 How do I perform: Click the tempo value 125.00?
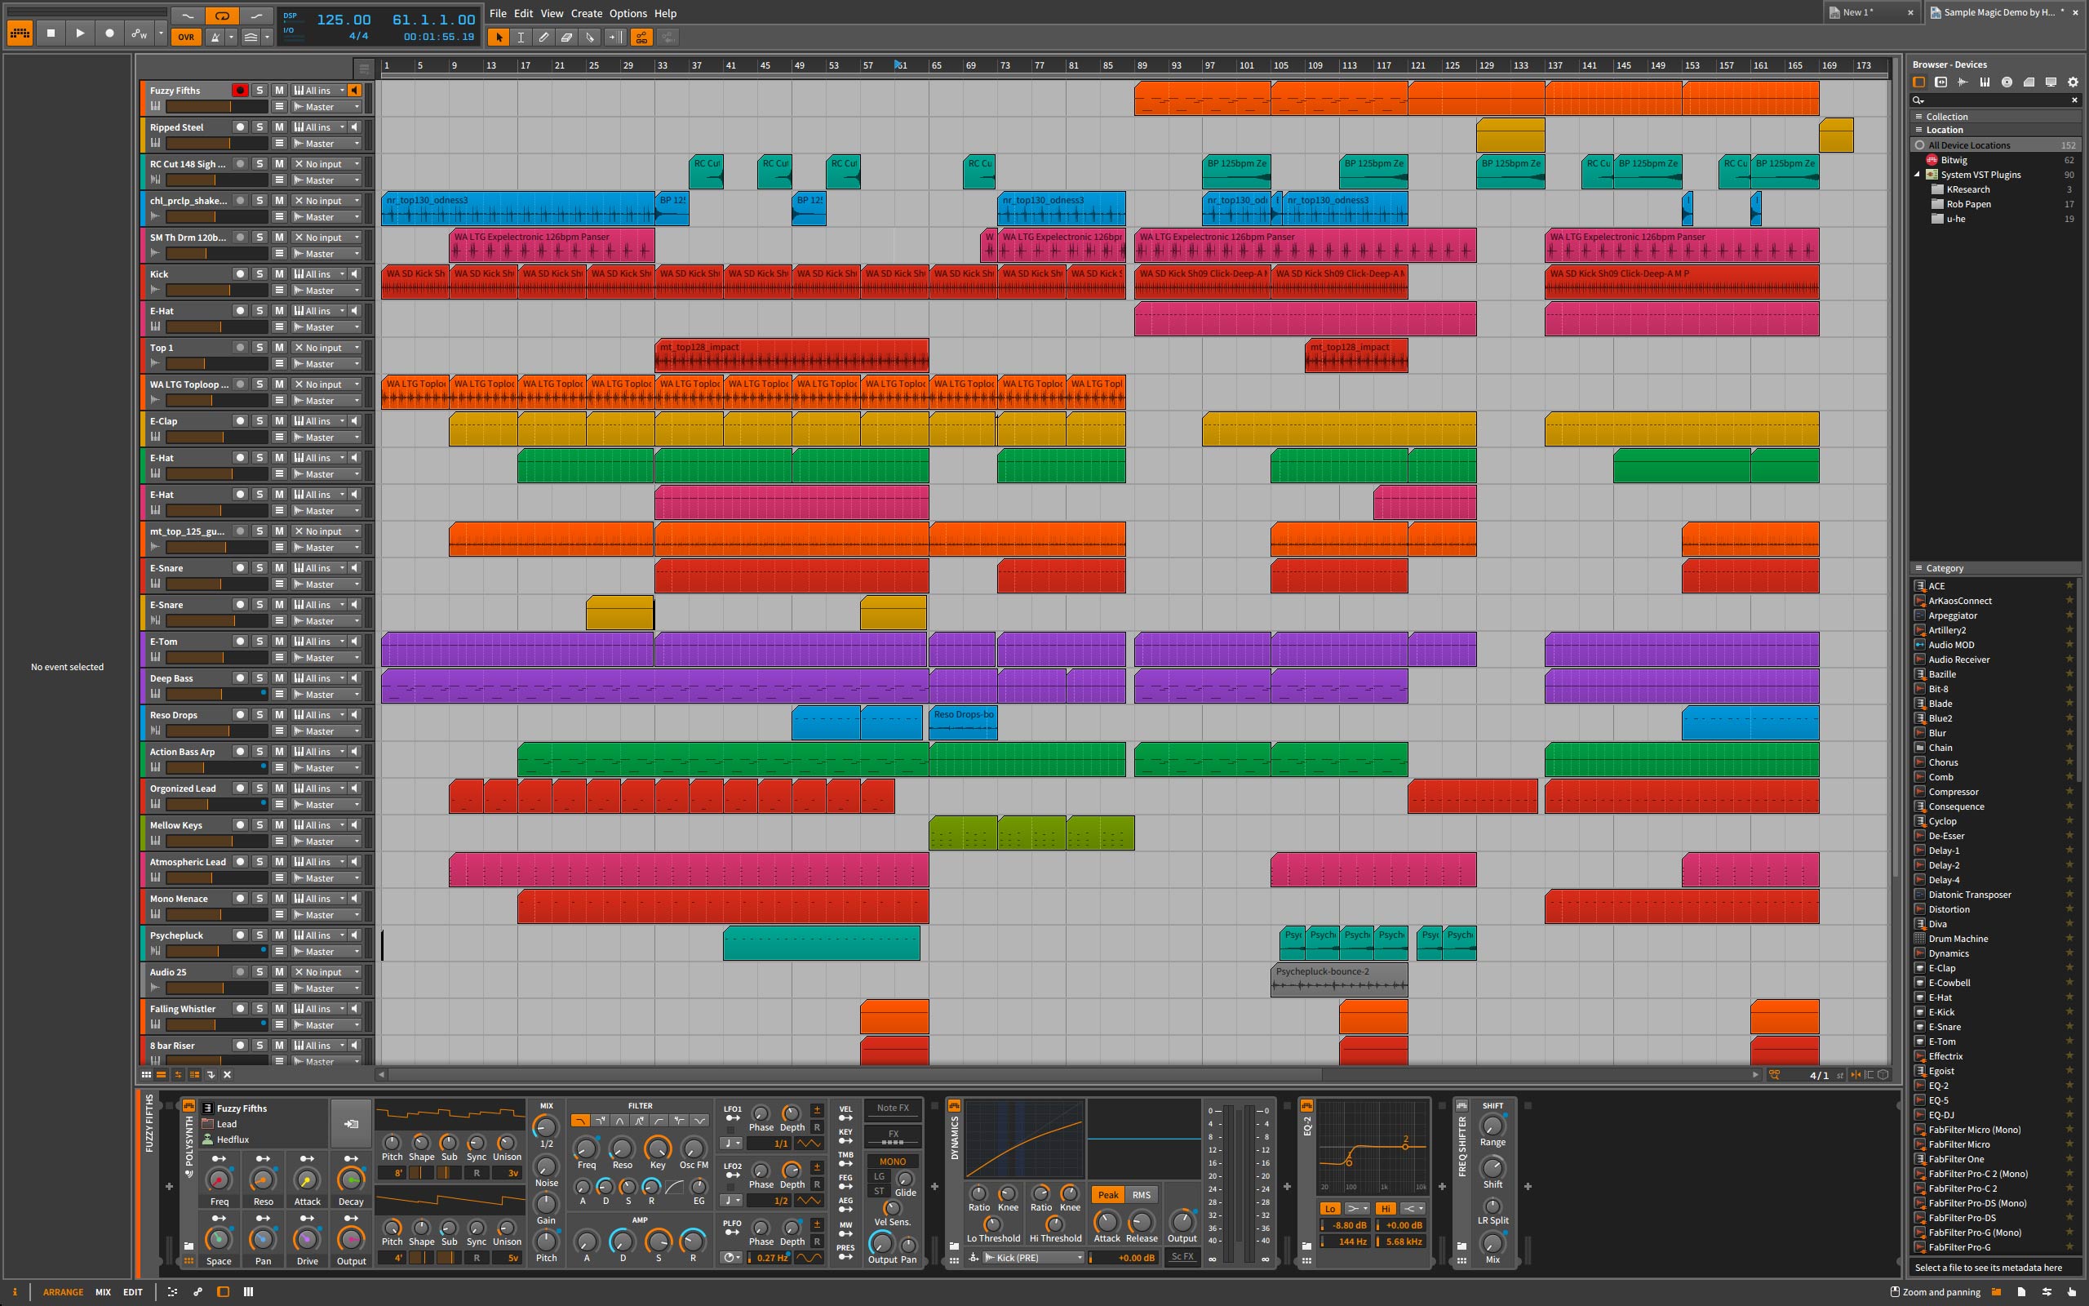[x=344, y=19]
